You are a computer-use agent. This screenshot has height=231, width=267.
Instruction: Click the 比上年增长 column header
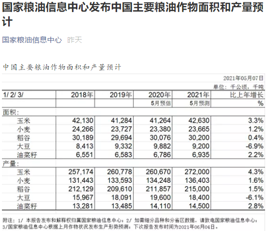coord(247,95)
